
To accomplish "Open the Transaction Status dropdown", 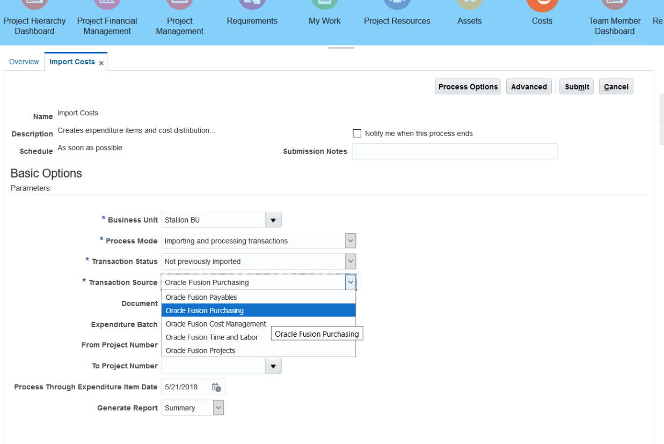I will point(351,262).
